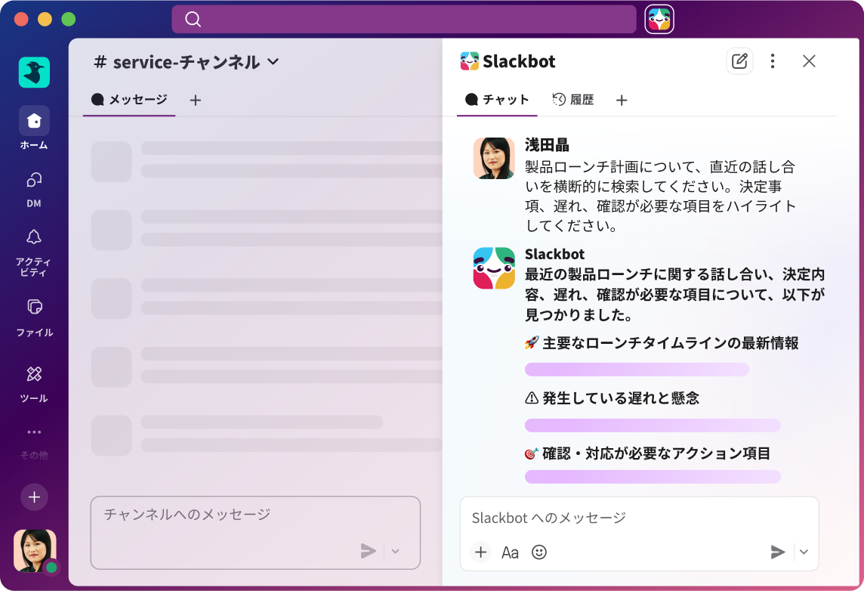Send the Slackbot message with arrow icon
The width and height of the screenshot is (864, 591).
777,551
